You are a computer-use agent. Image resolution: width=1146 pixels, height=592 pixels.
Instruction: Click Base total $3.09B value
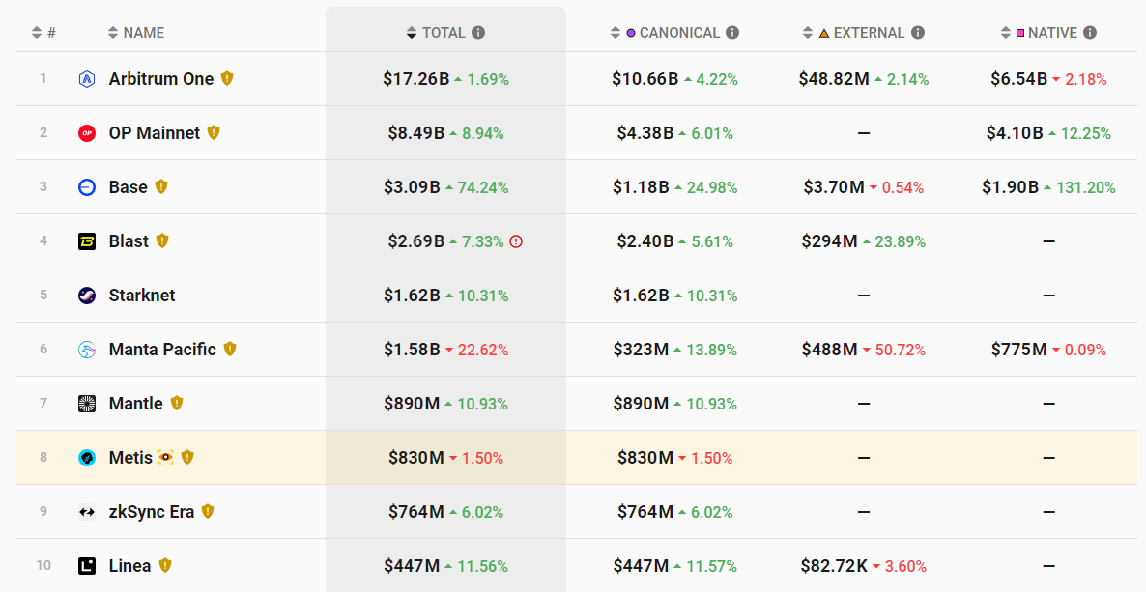coord(412,187)
